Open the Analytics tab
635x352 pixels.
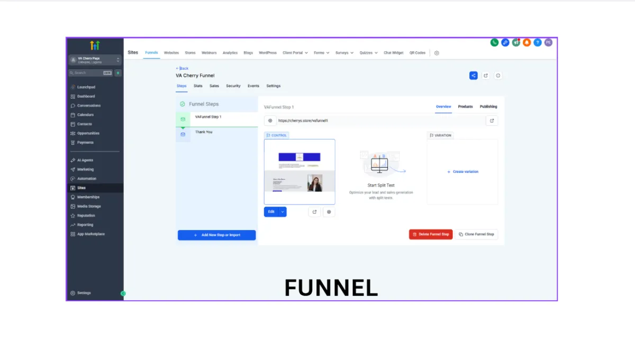pyautogui.click(x=230, y=53)
